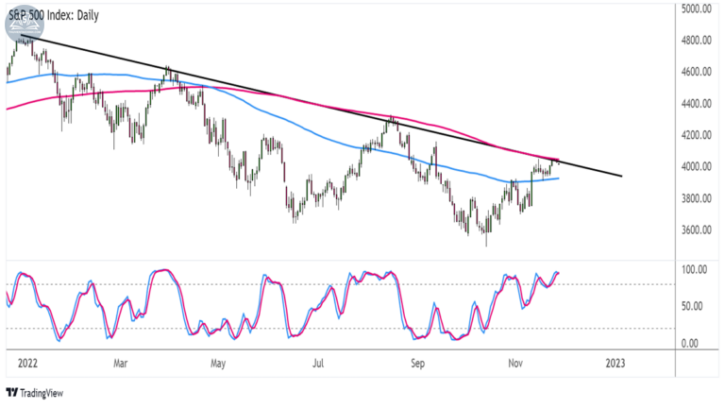The image size is (725, 408).
Task: Click the 50.00 oscillator scale label
Action: (692, 306)
